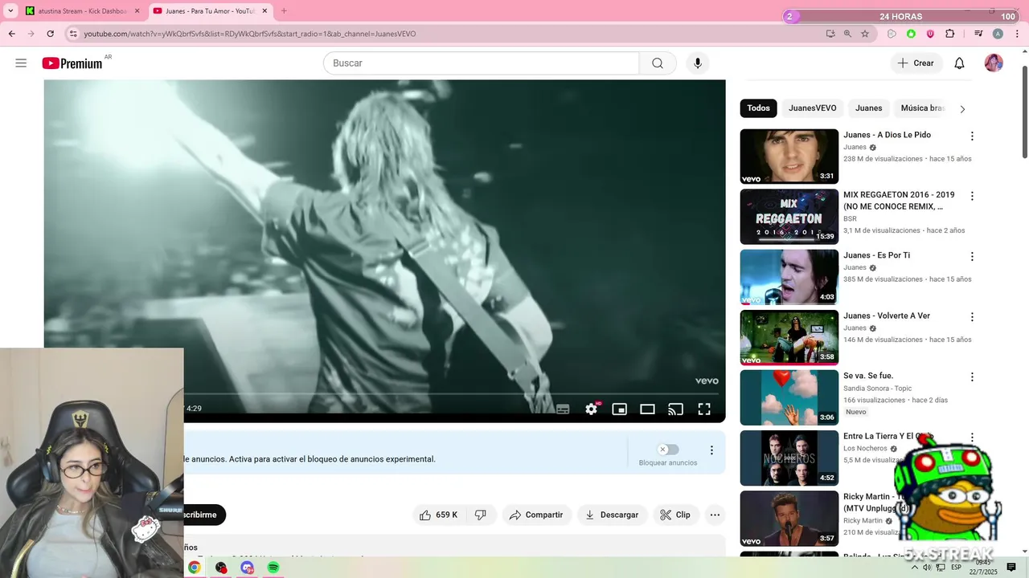
Task: Start voice search with the microphone
Action: (698, 63)
